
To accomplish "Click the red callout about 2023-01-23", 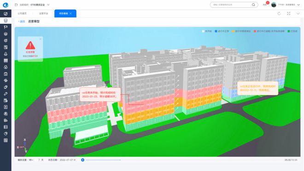I will 100,94.
